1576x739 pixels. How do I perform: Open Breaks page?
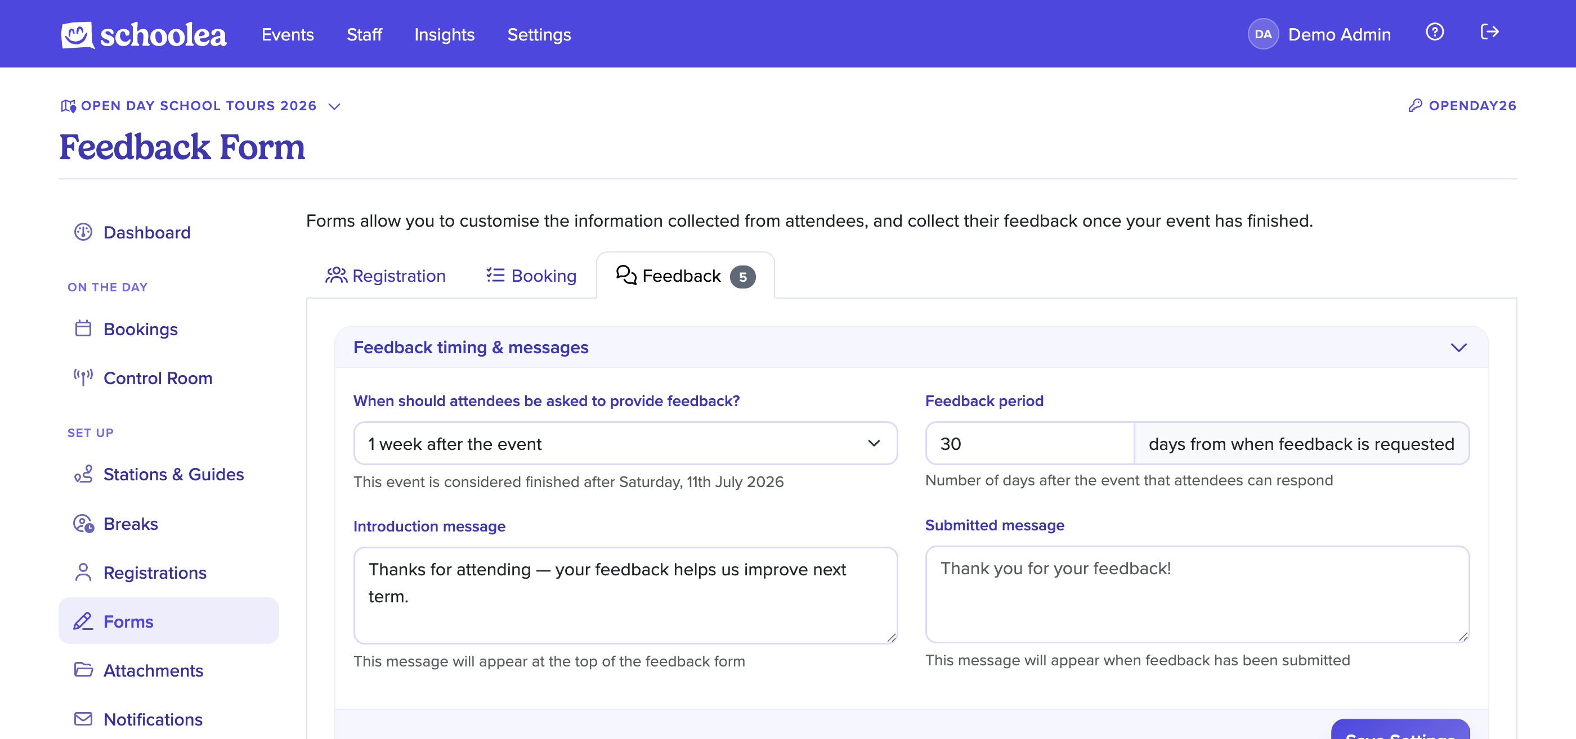(x=168, y=524)
